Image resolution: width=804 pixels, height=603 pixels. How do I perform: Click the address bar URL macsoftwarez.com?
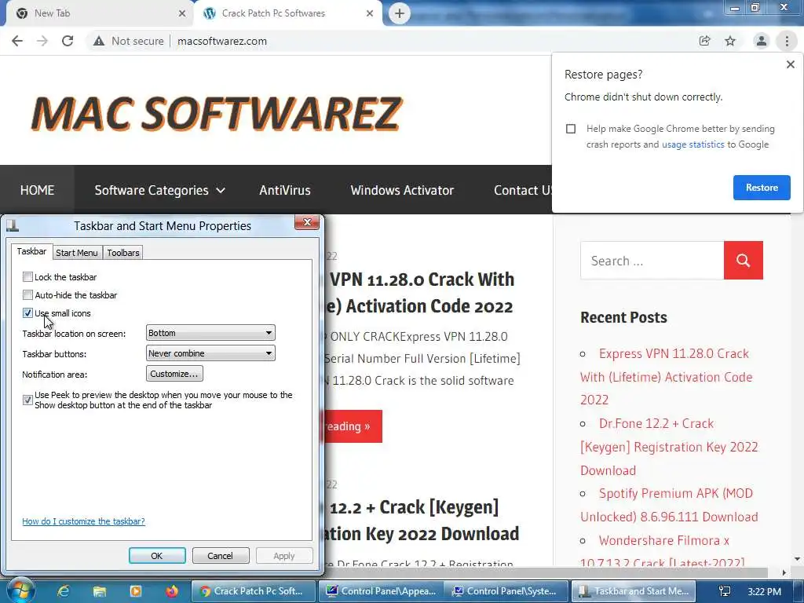[x=222, y=41]
